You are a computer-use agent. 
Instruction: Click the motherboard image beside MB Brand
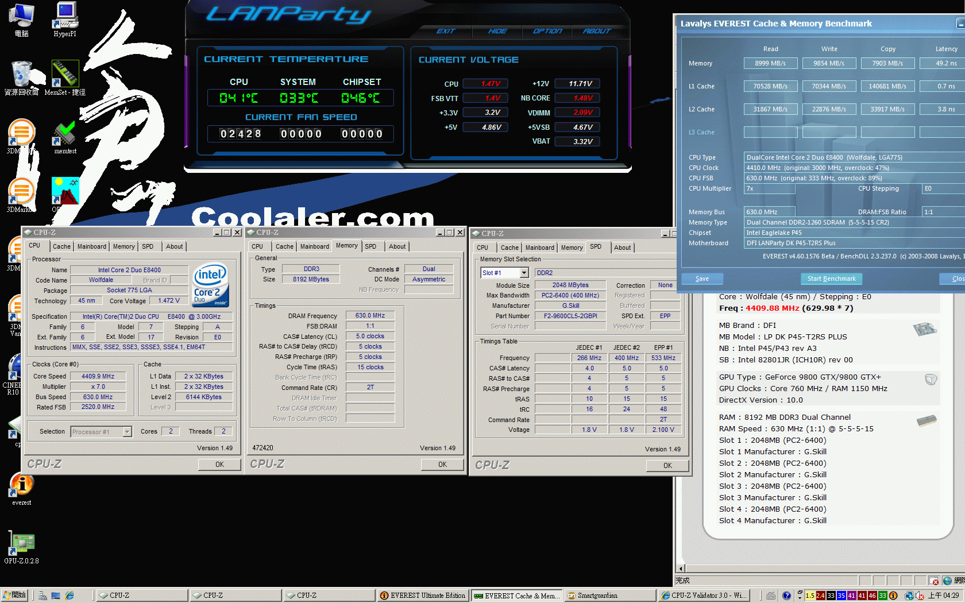click(x=925, y=329)
